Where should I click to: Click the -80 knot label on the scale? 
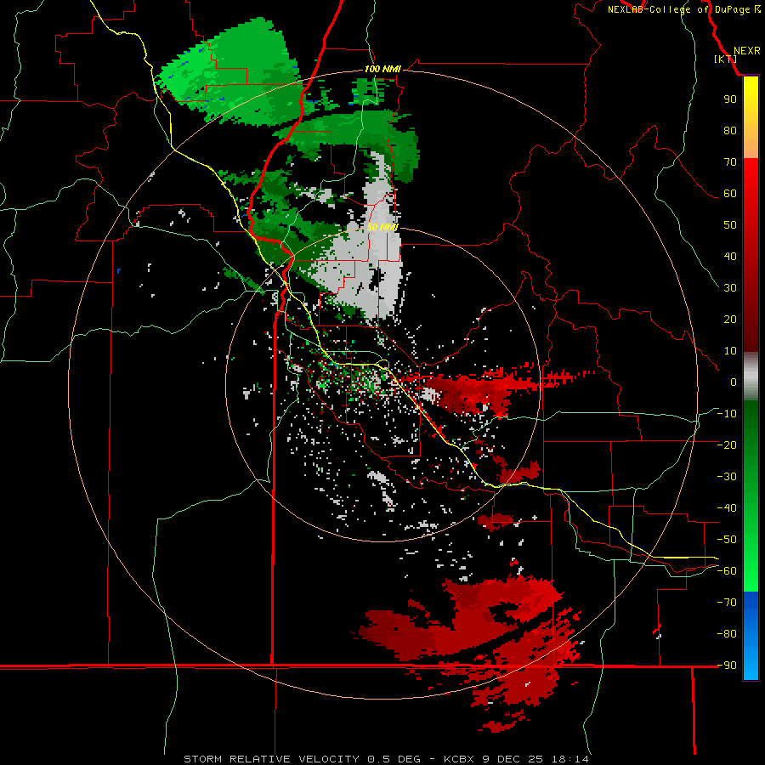tap(727, 634)
